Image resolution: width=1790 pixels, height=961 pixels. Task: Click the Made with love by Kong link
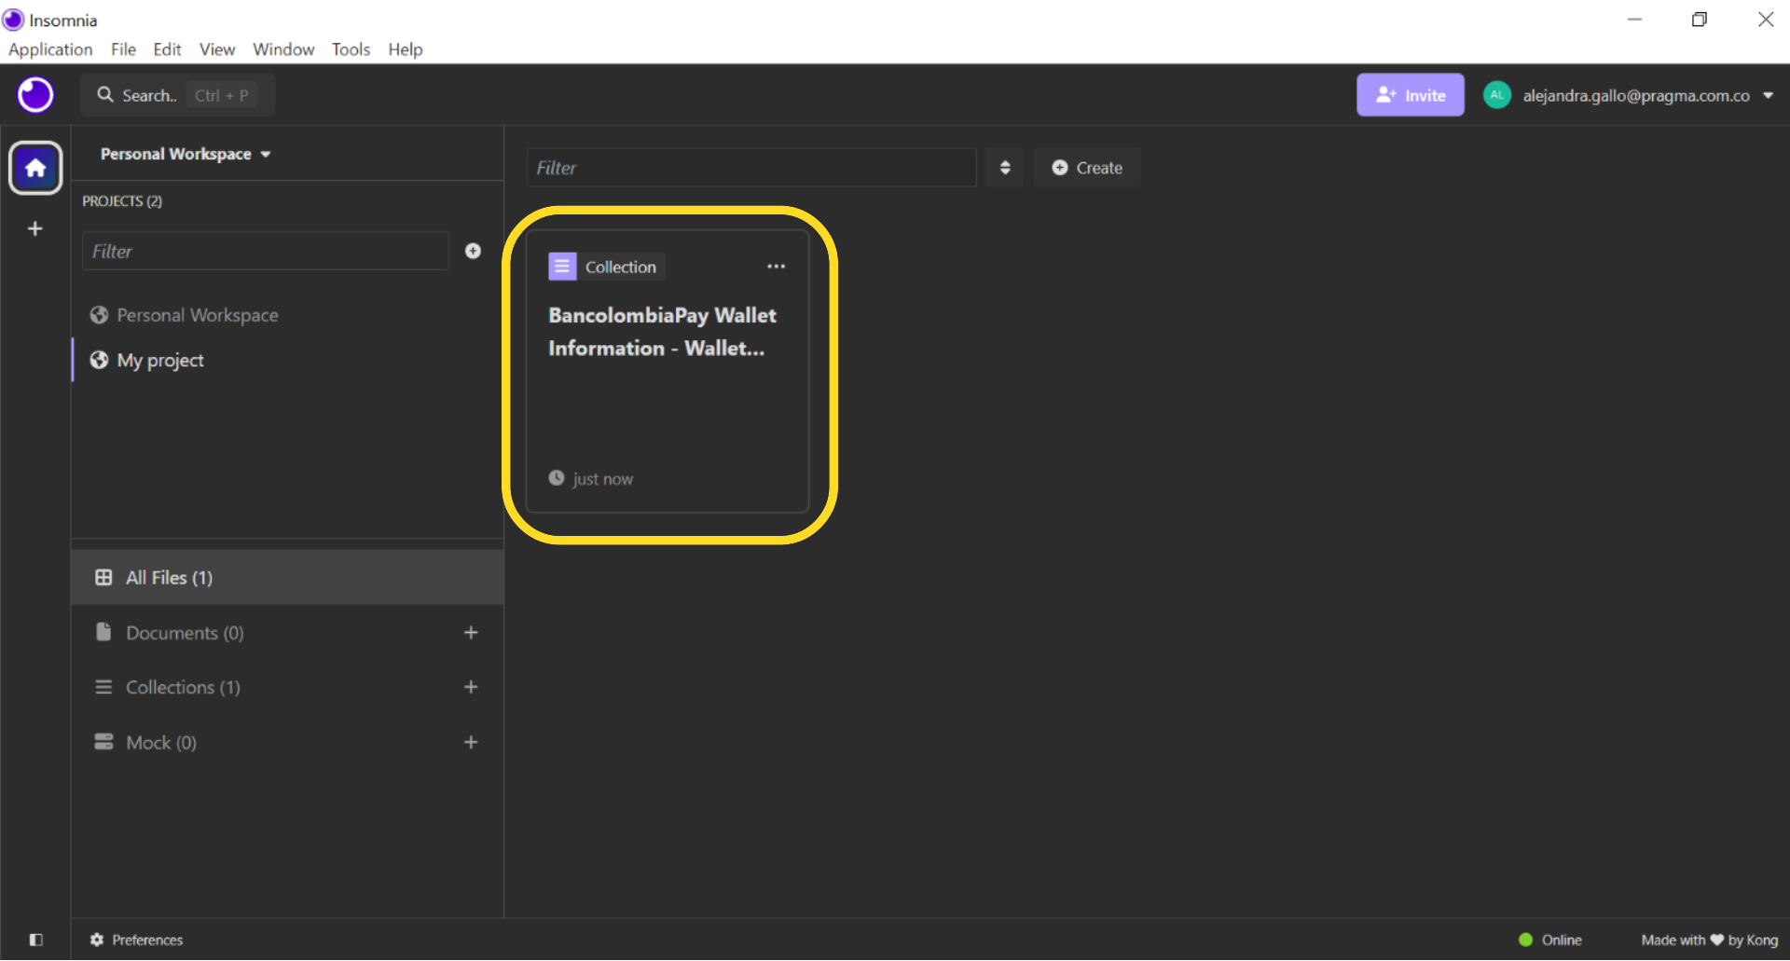pyautogui.click(x=1710, y=940)
